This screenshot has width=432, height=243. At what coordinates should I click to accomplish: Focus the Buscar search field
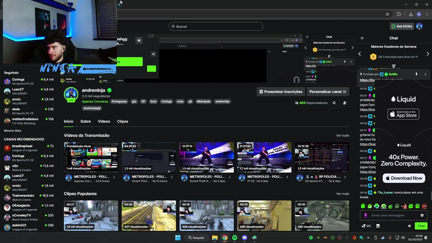coord(216,26)
